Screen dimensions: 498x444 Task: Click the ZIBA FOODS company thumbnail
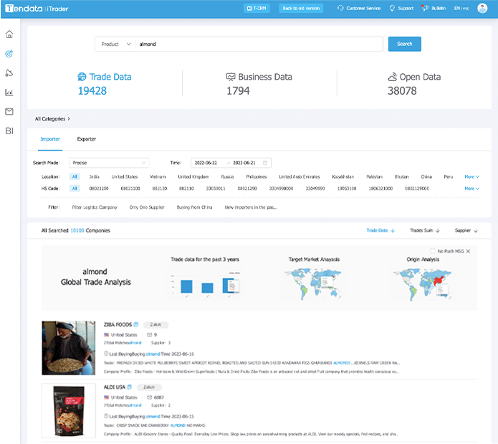pyautogui.click(x=69, y=348)
